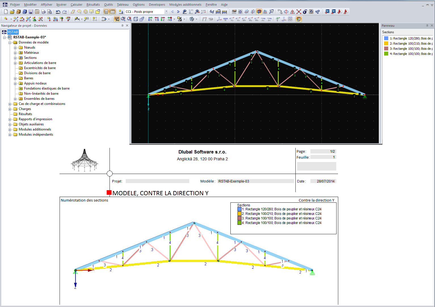Click the open file folder icon

tap(12, 12)
